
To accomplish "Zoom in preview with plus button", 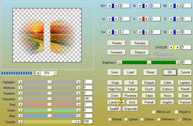I will (38, 73).
